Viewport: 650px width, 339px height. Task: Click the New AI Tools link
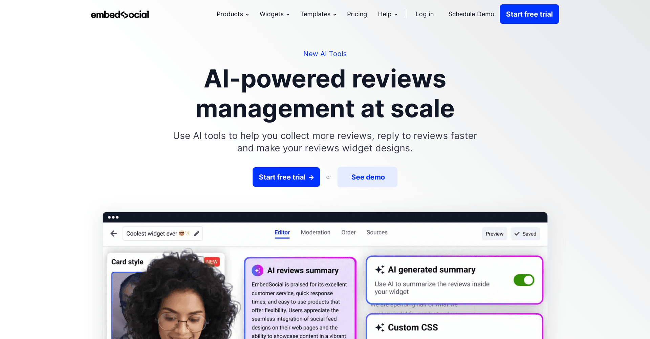[325, 54]
